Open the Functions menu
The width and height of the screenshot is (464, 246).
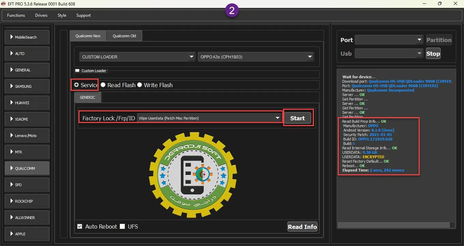coord(16,15)
